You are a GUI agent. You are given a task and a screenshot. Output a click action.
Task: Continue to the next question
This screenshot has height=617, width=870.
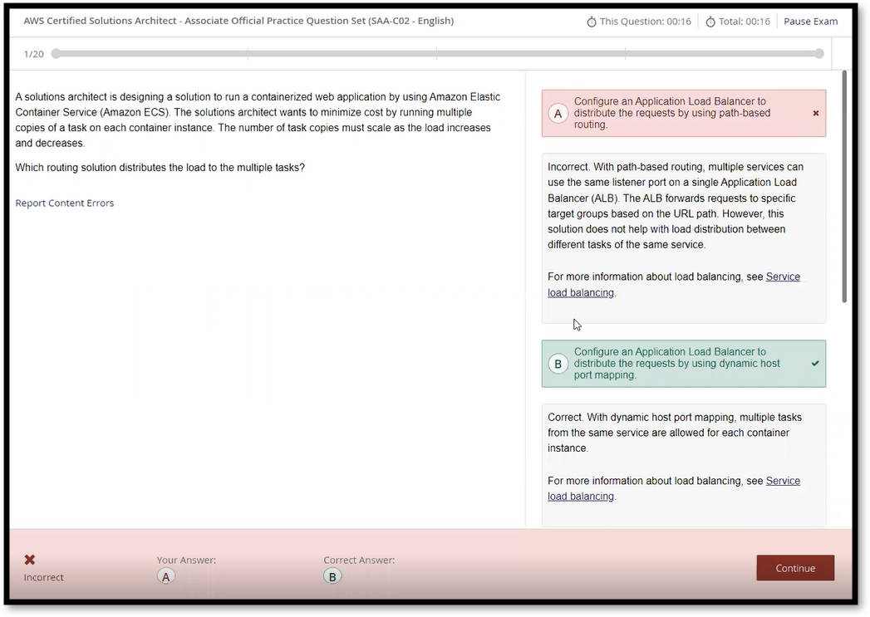(795, 568)
